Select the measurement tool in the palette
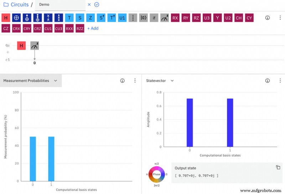Viewport: 285px width, 194px height. (x=165, y=18)
